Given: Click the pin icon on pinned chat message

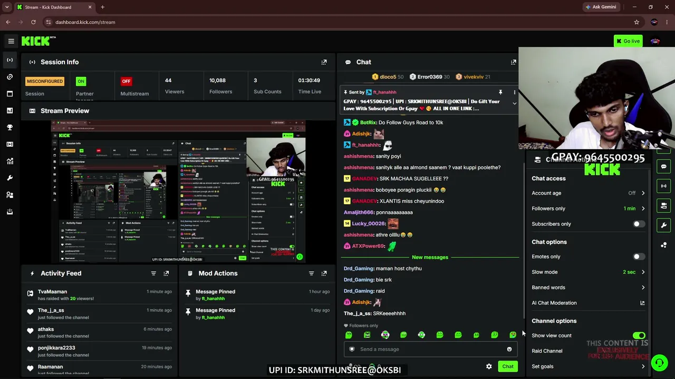Looking at the screenshot, I should (500, 92).
